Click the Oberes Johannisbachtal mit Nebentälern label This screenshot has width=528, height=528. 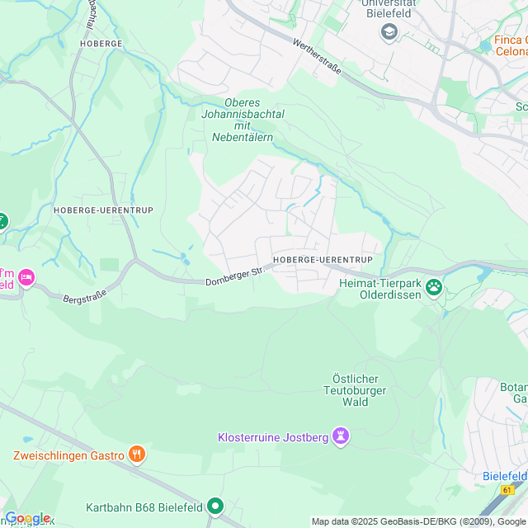[x=243, y=120]
